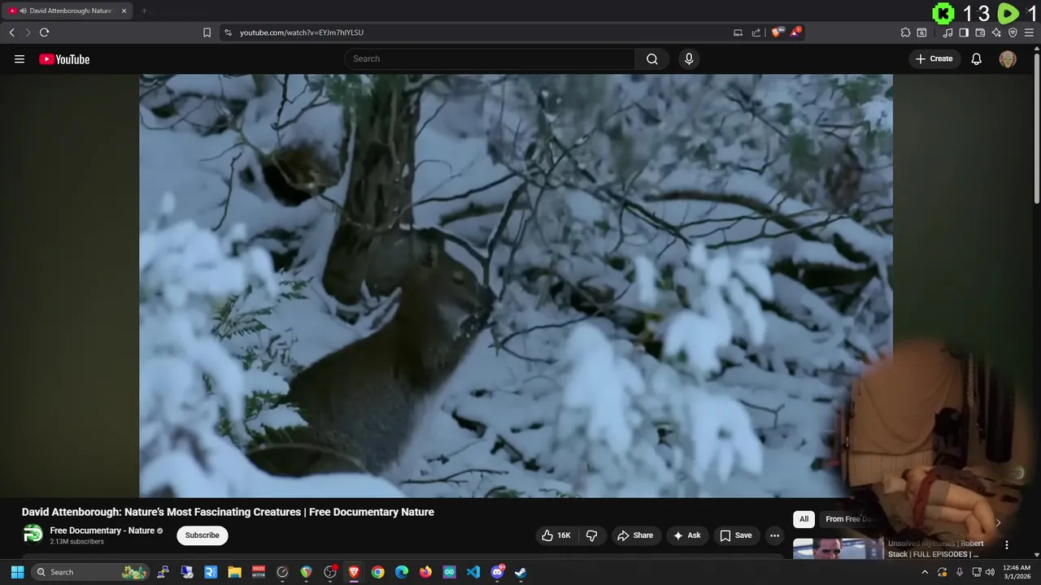
Task: Dislike the video with thumbs down
Action: [x=591, y=535]
